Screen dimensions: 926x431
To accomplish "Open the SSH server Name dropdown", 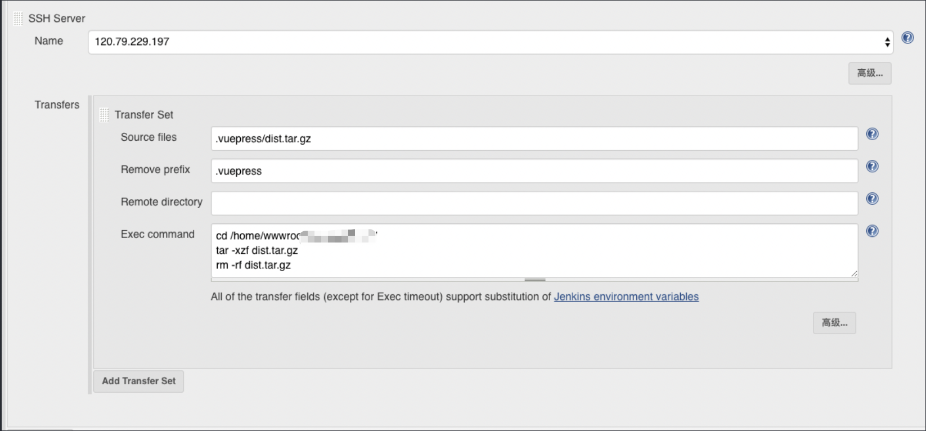I will coord(490,42).
